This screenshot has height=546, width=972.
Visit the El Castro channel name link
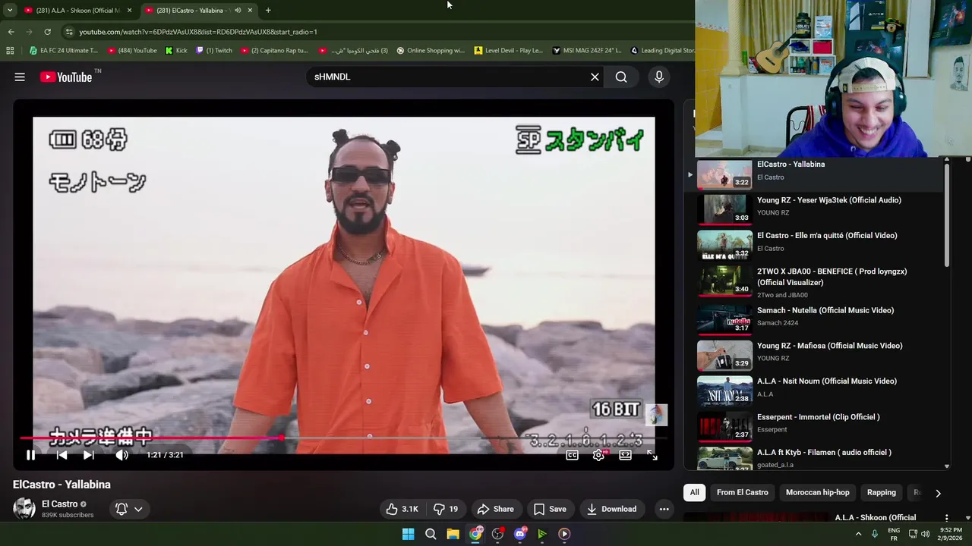[x=59, y=504]
